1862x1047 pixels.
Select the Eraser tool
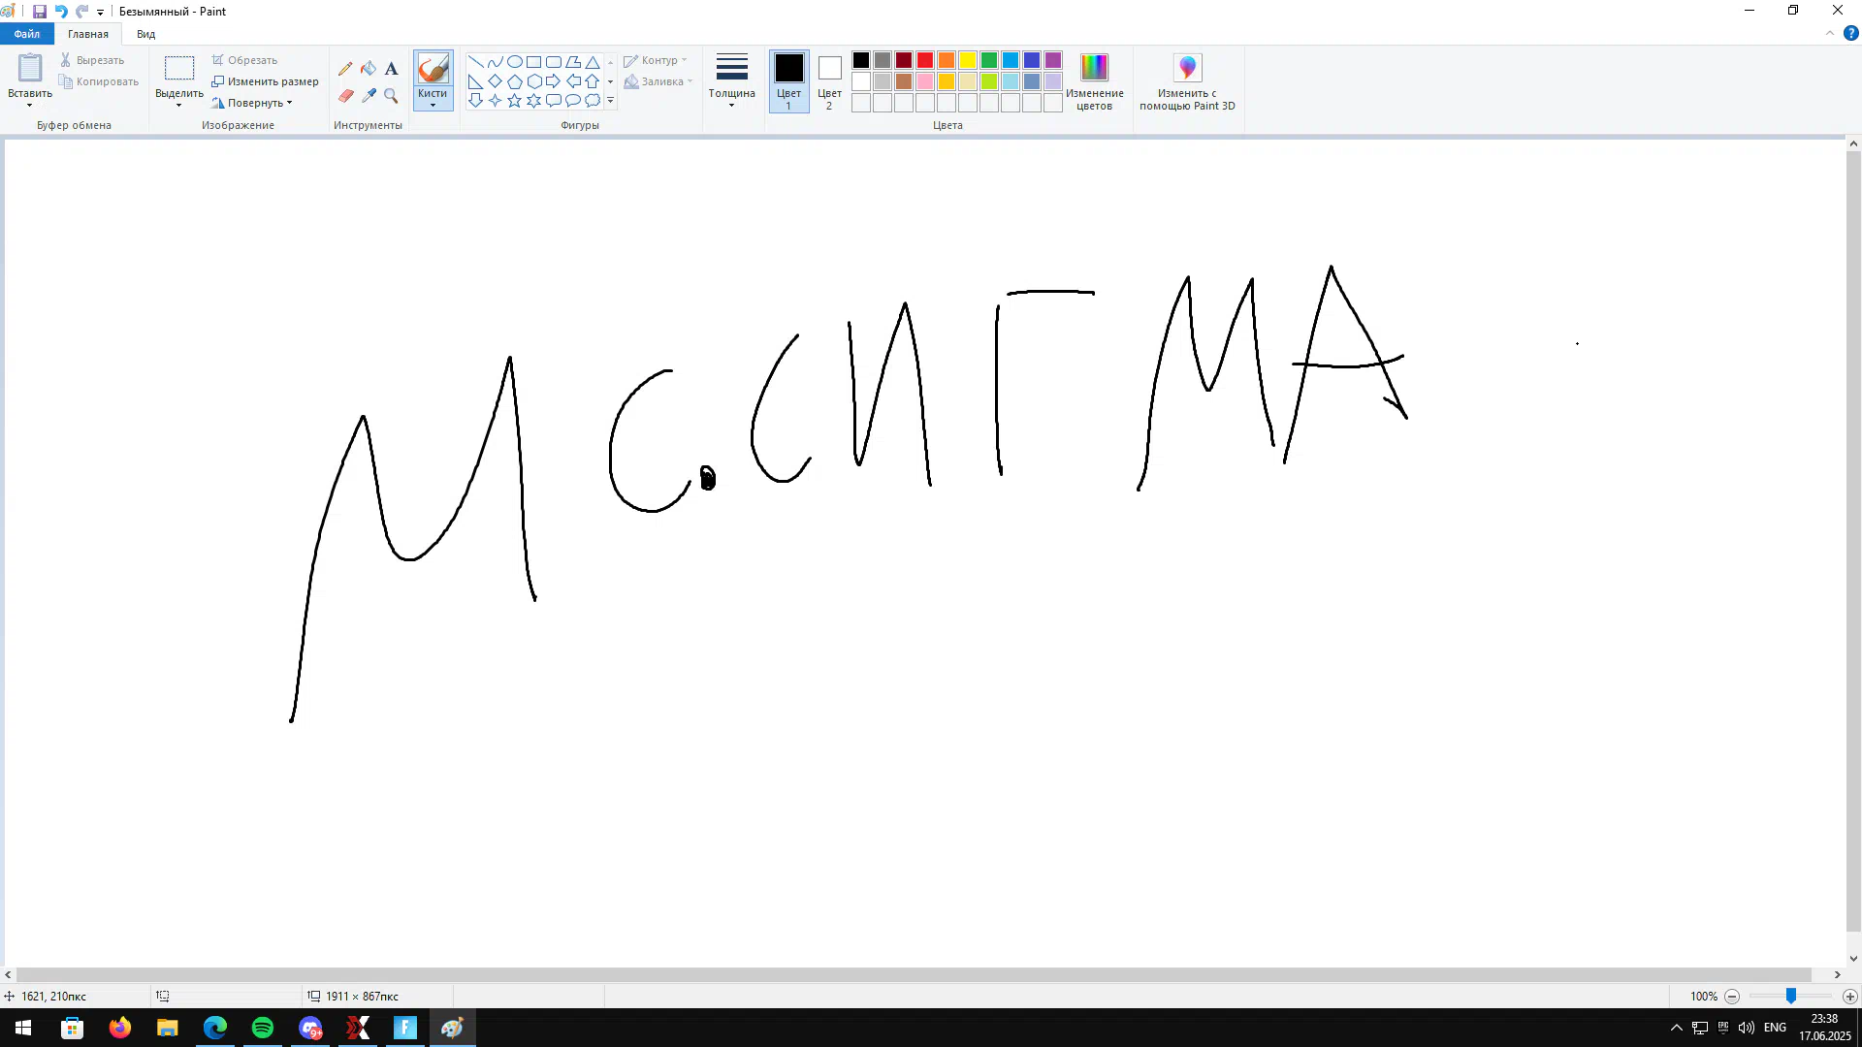pos(345,96)
